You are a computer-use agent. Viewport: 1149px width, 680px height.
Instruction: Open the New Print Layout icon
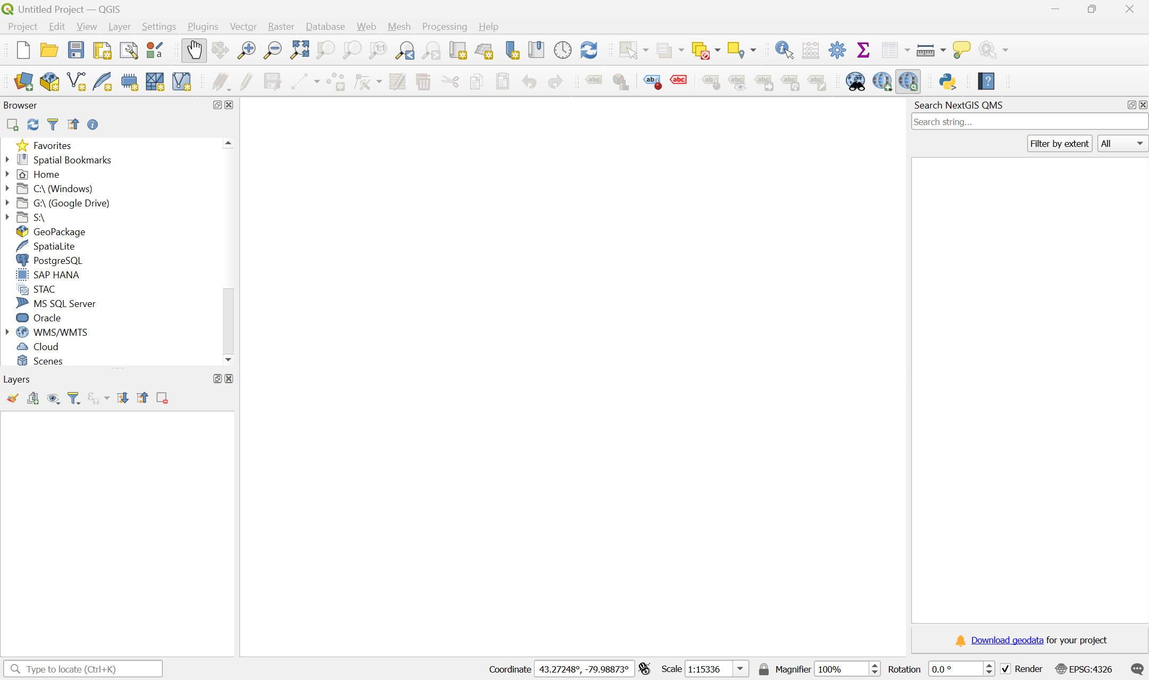102,50
